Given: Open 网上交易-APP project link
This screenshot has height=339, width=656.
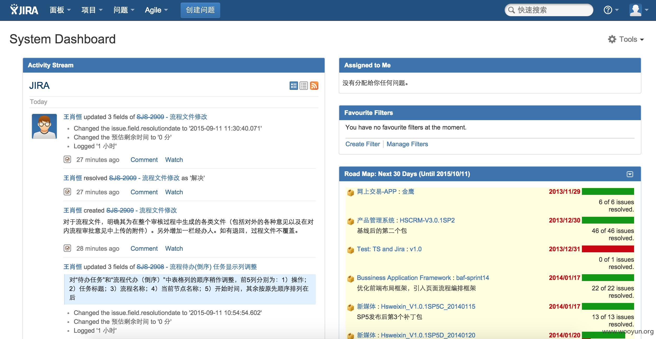Looking at the screenshot, I should (x=377, y=191).
